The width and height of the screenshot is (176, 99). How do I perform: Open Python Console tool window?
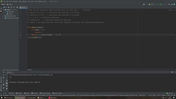[57, 93]
